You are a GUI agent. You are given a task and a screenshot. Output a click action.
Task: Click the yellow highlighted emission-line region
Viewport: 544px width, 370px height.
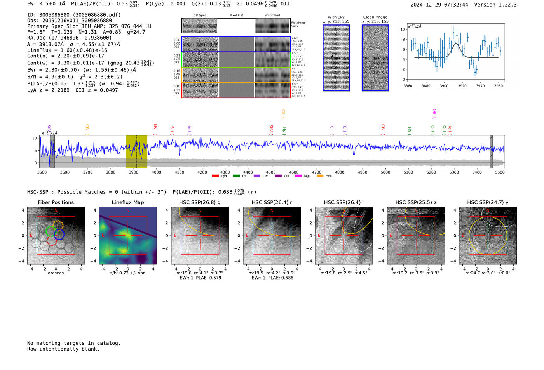click(136, 152)
